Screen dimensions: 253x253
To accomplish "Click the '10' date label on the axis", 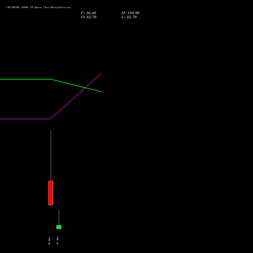I will (x=57, y=240).
